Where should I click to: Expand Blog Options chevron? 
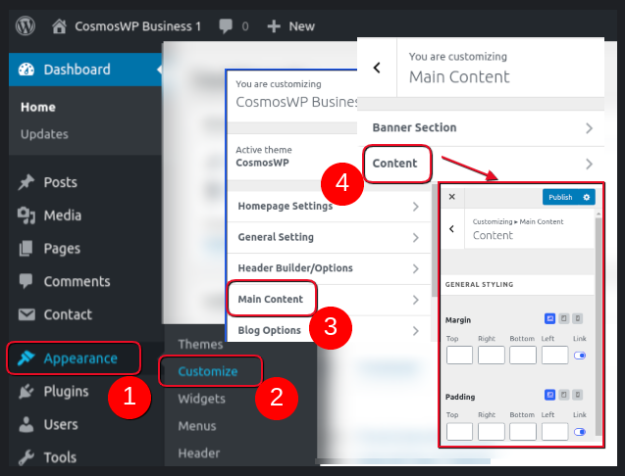click(416, 331)
